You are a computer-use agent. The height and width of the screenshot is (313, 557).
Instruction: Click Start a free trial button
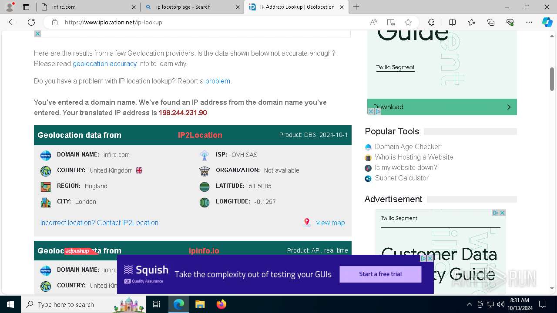(380, 274)
